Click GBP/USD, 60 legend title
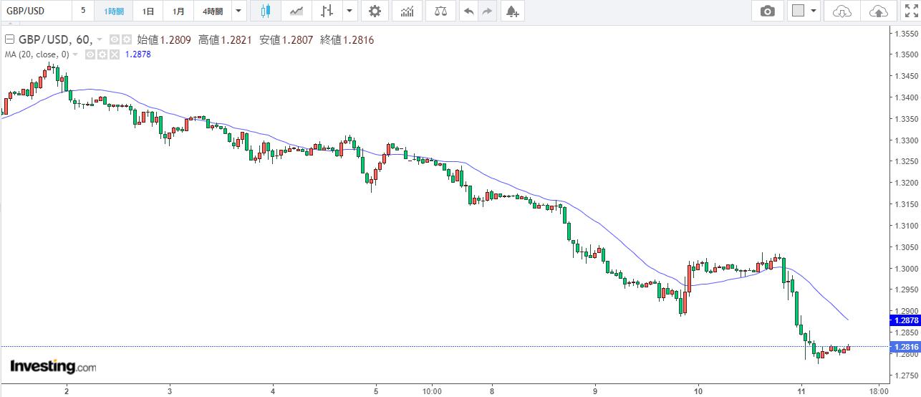Image resolution: width=921 pixels, height=397 pixels. 54,40
